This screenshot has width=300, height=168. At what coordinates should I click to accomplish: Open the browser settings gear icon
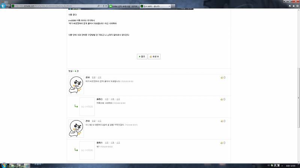coord(297,6)
